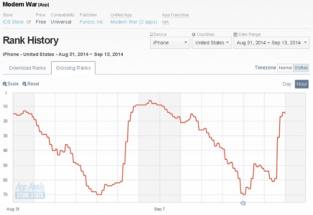Image resolution: width=313 pixels, height=215 pixels.
Task: Click the globe icon beside Countries
Action: pos(194,34)
